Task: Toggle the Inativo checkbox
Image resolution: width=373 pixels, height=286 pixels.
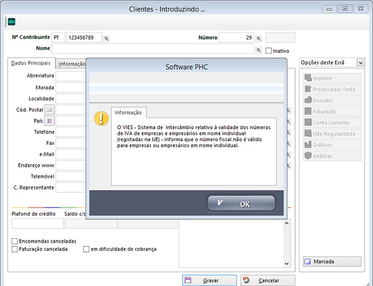Action: tap(268, 51)
